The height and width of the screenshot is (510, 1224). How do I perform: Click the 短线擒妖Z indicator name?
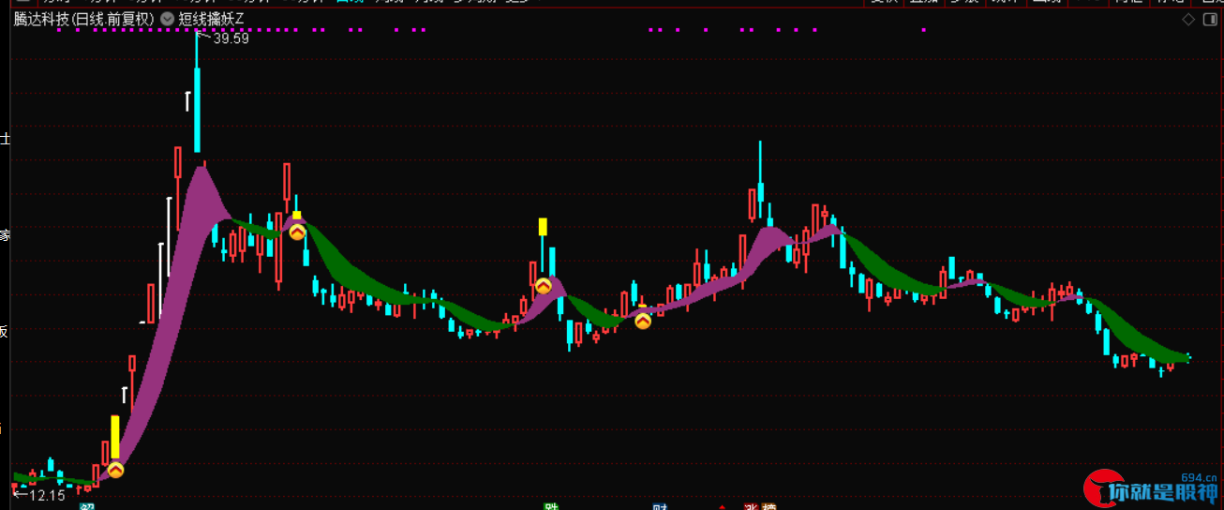(211, 19)
